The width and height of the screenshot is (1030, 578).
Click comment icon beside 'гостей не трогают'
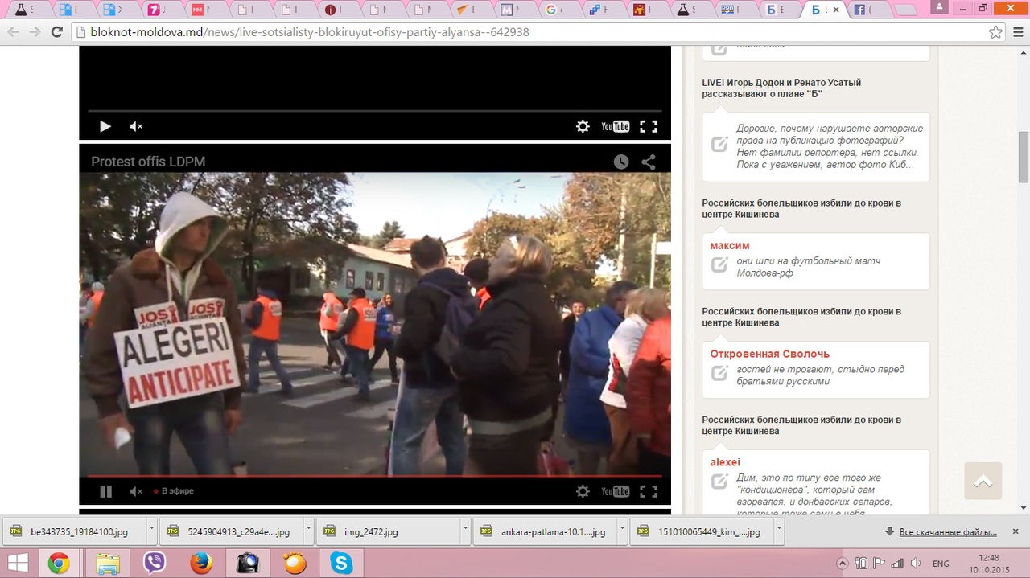pos(719,373)
